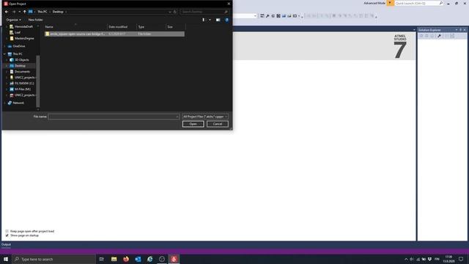Screen dimensions: 469x264
Task: Open Task View on taskbar
Action: pyautogui.click(x=102, y=259)
